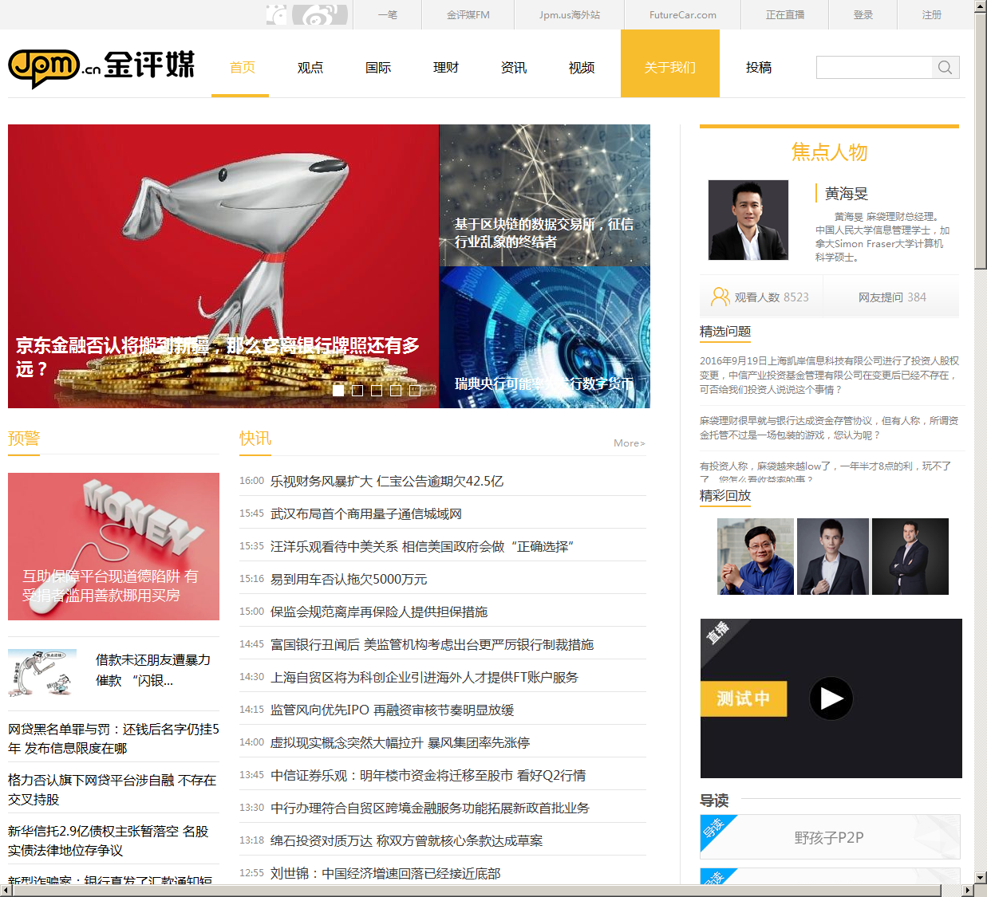Screen dimensions: 987x897
Task: Open the 瑞典央行 digital currency feature image
Action: [544, 337]
